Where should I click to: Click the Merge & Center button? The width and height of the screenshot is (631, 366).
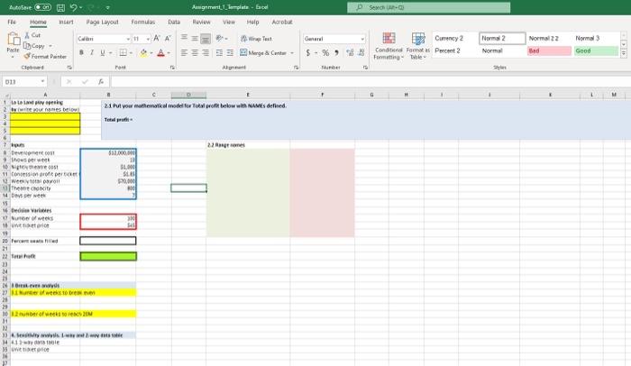263,53
